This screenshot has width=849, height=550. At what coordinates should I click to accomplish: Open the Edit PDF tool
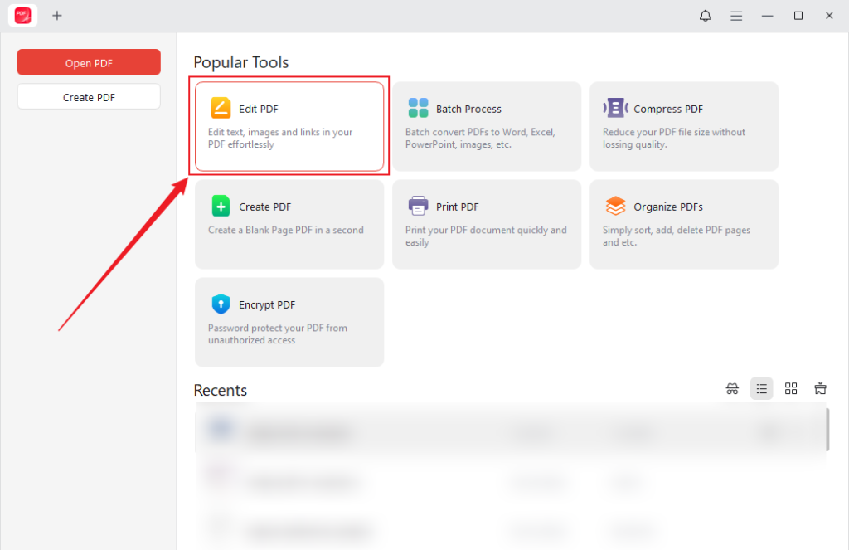pyautogui.click(x=289, y=124)
